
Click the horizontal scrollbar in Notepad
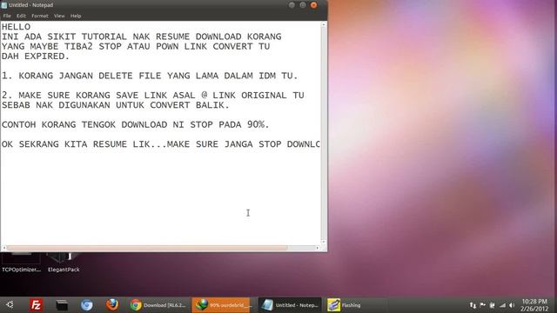147,248
